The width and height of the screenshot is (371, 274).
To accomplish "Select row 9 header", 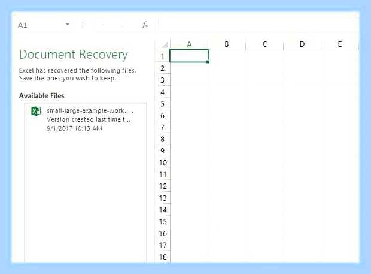I will (162, 150).
